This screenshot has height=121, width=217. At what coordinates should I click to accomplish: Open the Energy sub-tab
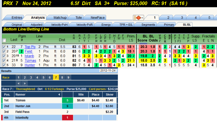point(104,25)
